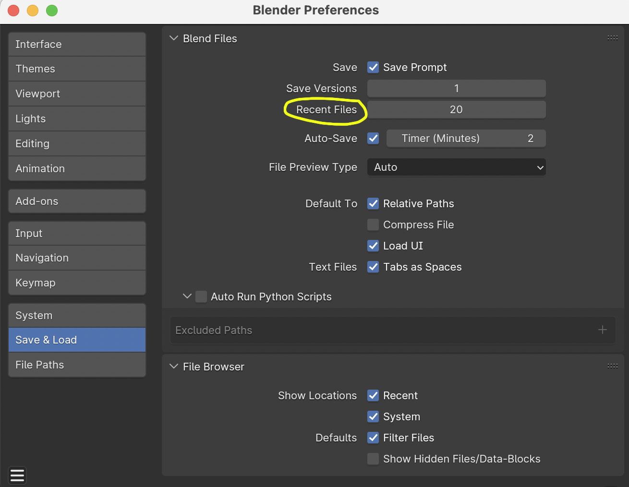Grab the File Browser panel drag handle
Viewport: 629px width, 487px height.
pos(613,366)
